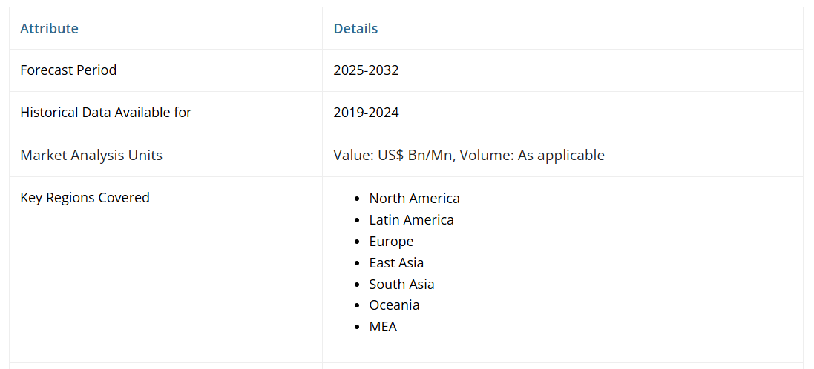Select Europe in the regions list
Viewport: 814px width, 369px height.
[391, 242]
